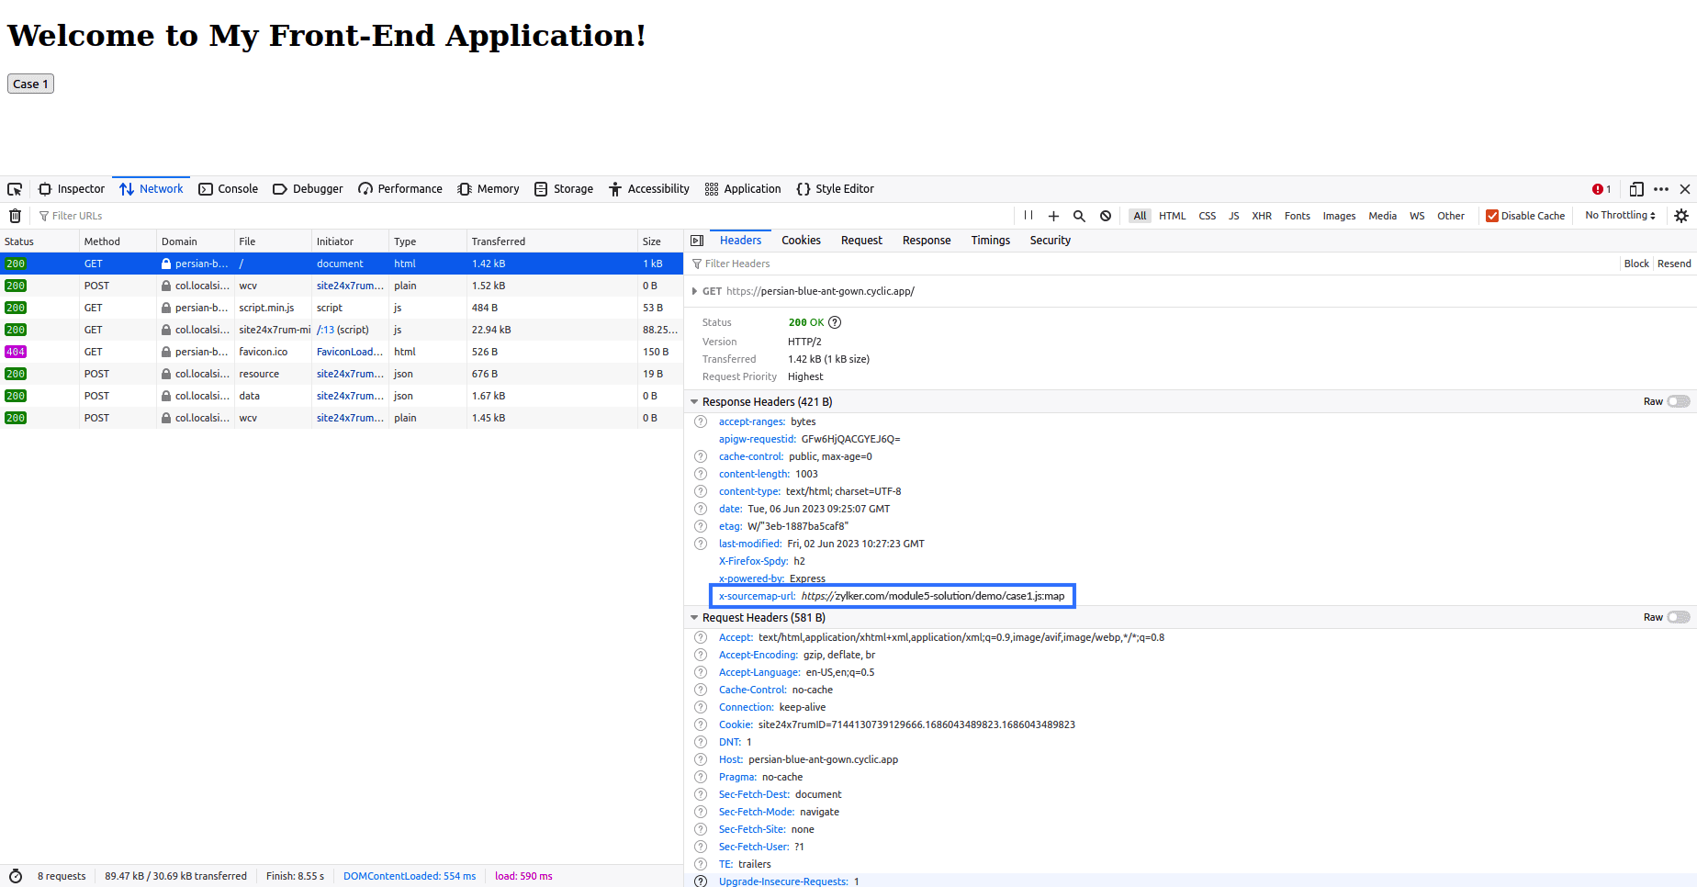This screenshot has height=887, width=1697.
Task: Pause network traffic recording
Action: pyautogui.click(x=1028, y=215)
